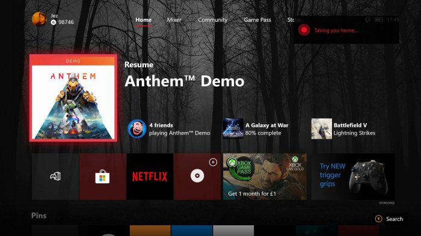This screenshot has width=421, height=236.
Task: Click the Xbox controller image
Action: pyautogui.click(x=369, y=177)
